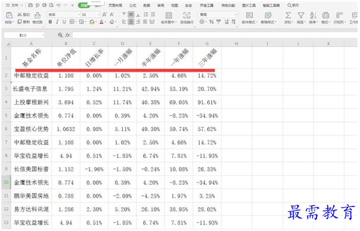Click the fx insert function icon
Viewport: 360px width, 231px height.
pos(68,35)
